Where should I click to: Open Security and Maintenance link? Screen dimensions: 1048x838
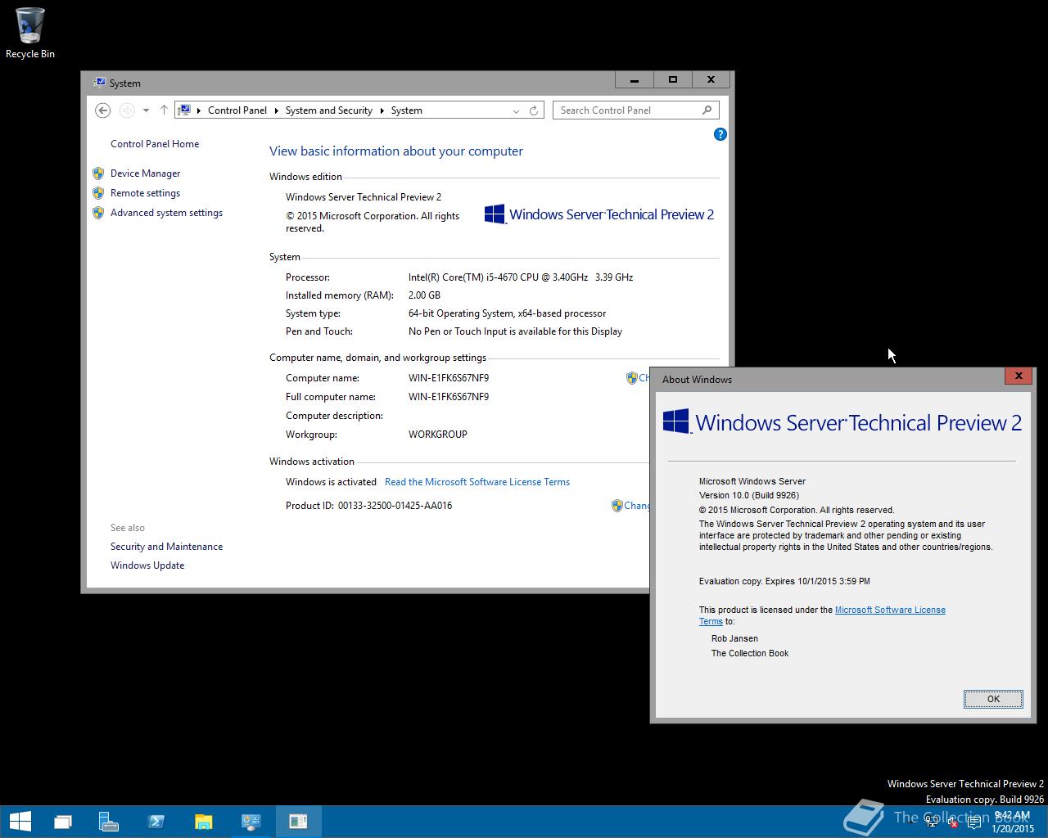point(166,547)
